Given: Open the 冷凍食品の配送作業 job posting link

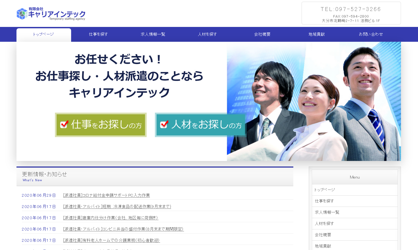Looking at the screenshot, I should point(117,207).
